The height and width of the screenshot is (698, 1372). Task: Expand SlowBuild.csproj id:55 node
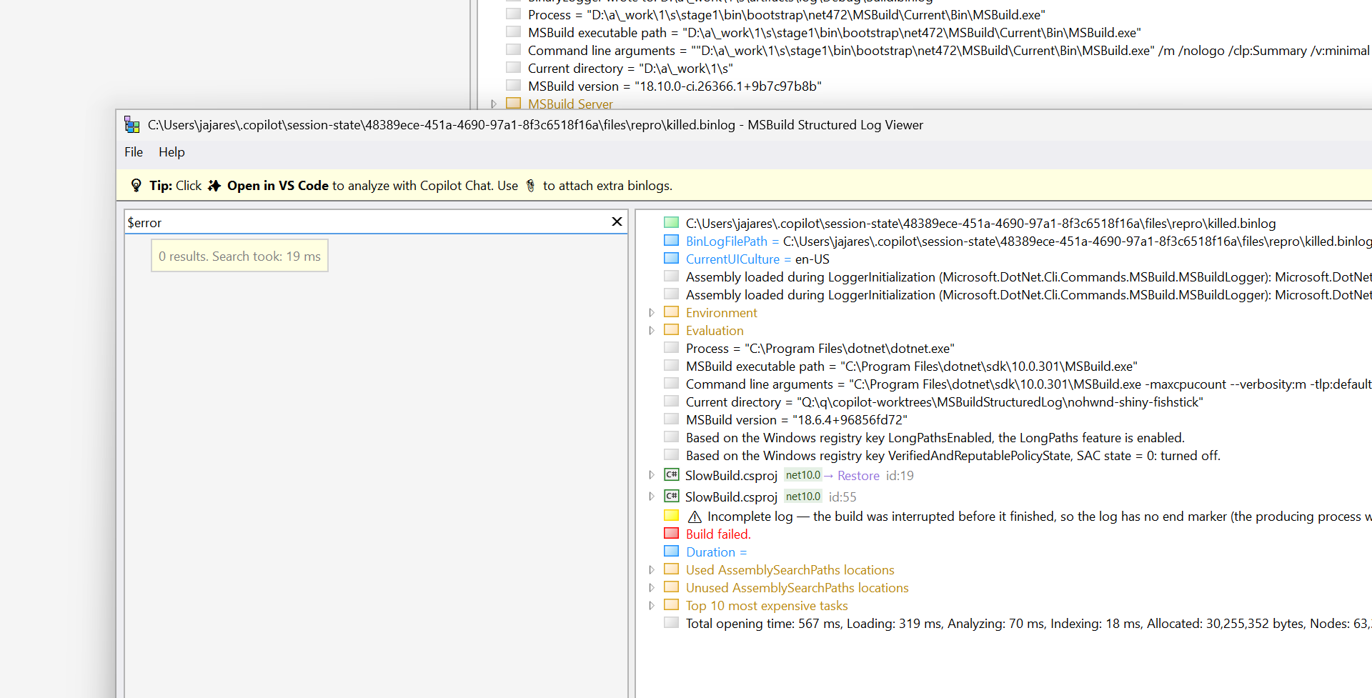(x=651, y=497)
